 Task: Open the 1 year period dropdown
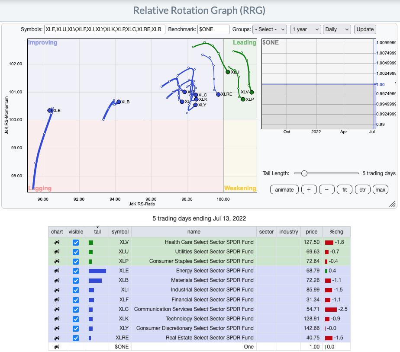(305, 29)
